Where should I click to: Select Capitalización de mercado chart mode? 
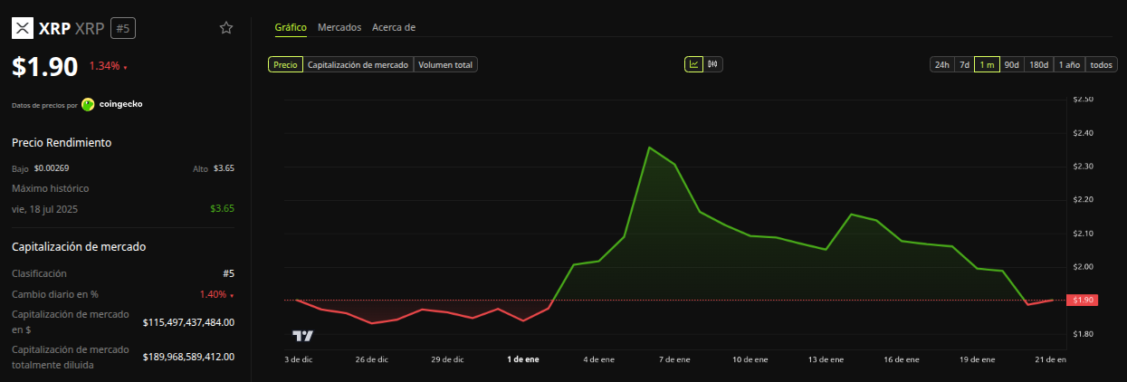358,64
